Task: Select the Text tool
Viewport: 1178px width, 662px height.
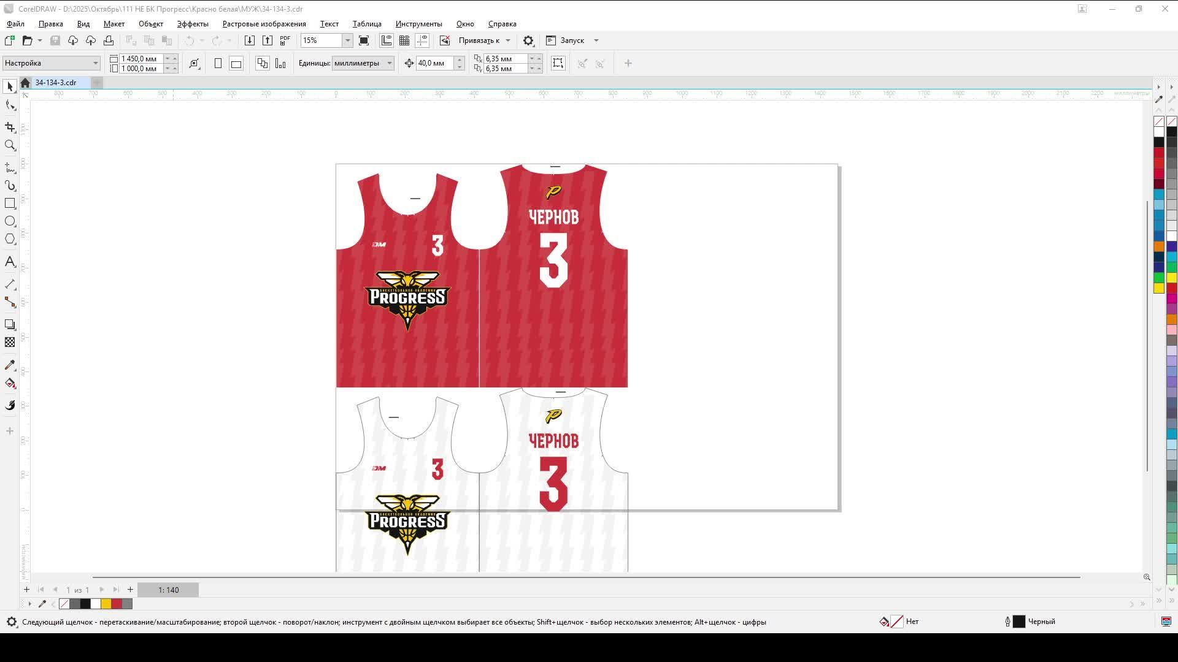Action: 10,262
